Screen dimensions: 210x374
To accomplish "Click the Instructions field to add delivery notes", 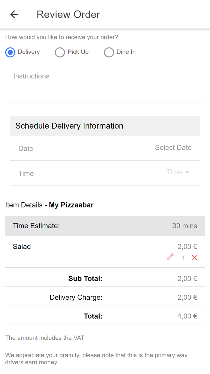I will point(31,76).
